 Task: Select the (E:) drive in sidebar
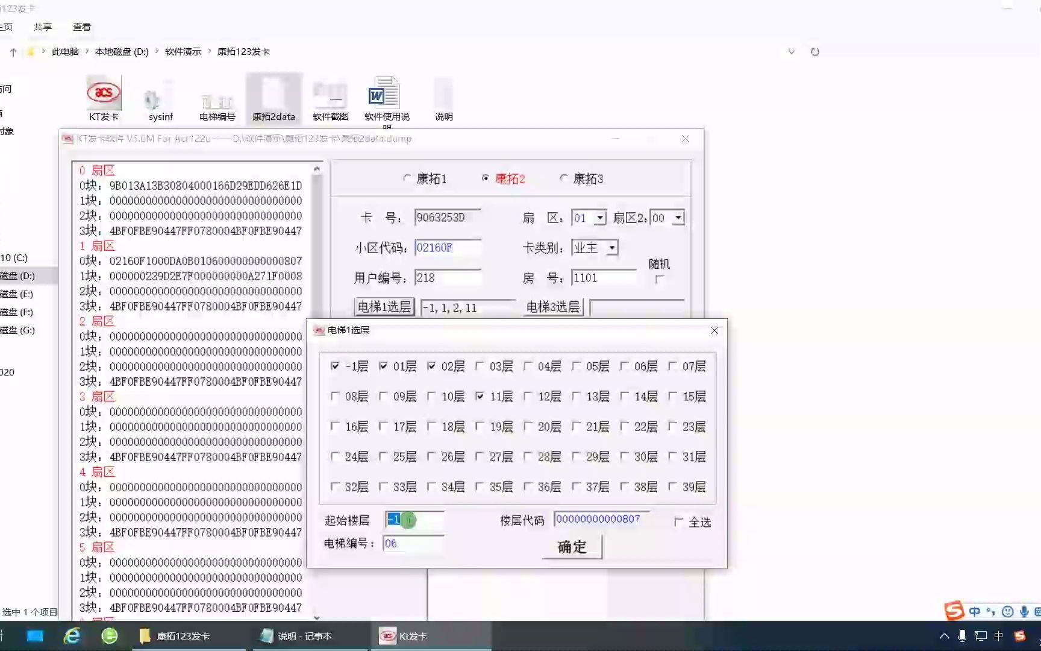coord(17,294)
